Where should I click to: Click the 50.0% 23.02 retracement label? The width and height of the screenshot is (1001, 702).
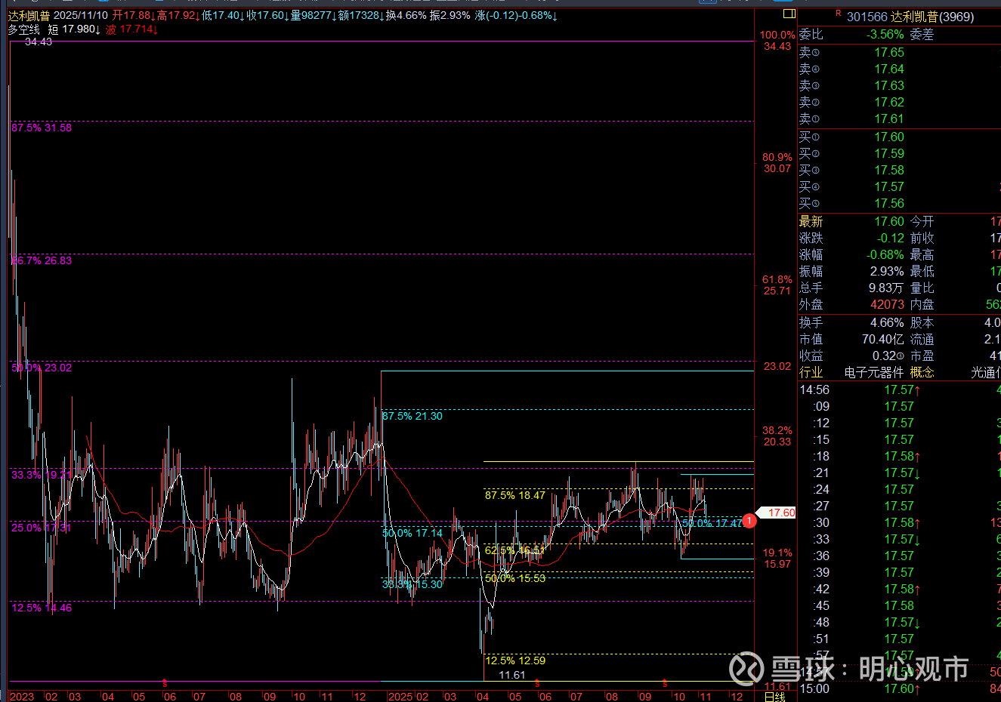42,368
